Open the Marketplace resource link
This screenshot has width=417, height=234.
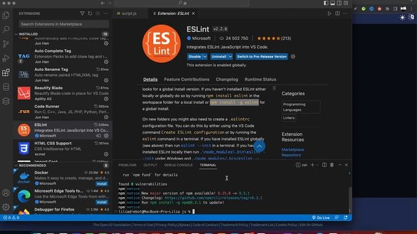(293, 149)
